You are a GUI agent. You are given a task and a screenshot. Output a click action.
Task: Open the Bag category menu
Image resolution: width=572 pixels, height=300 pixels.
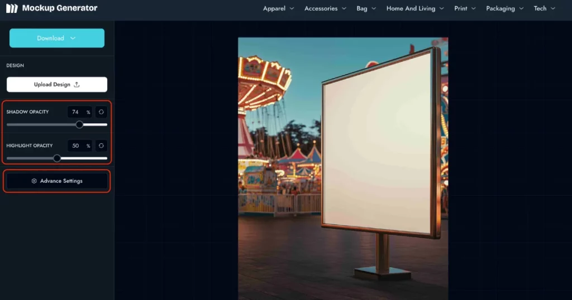click(366, 8)
